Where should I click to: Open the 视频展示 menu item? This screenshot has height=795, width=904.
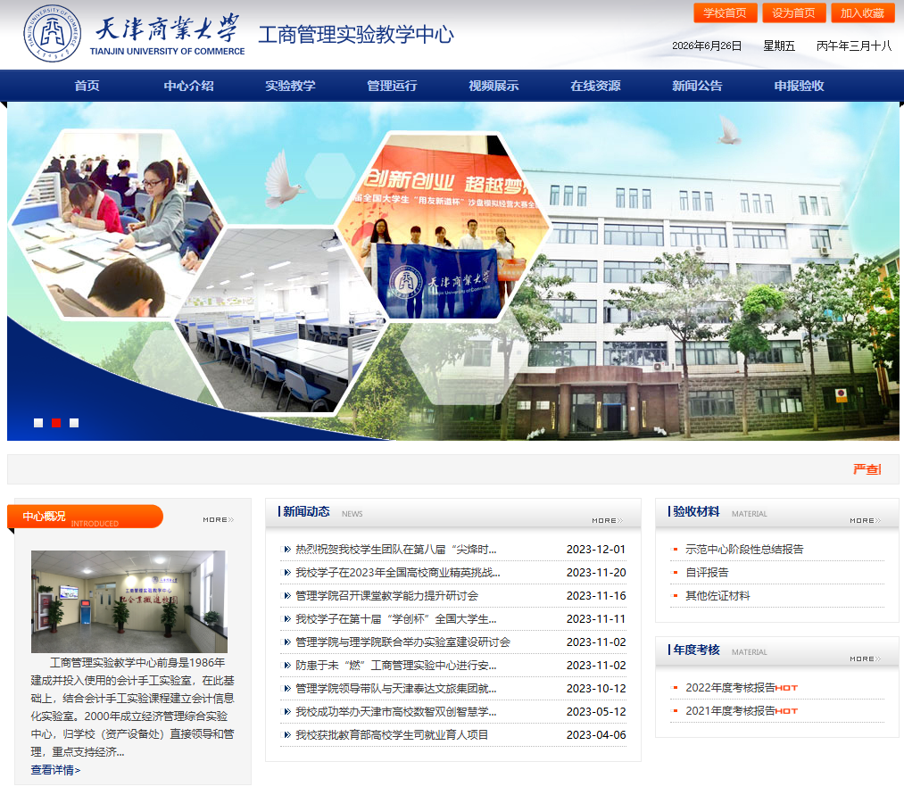point(493,86)
